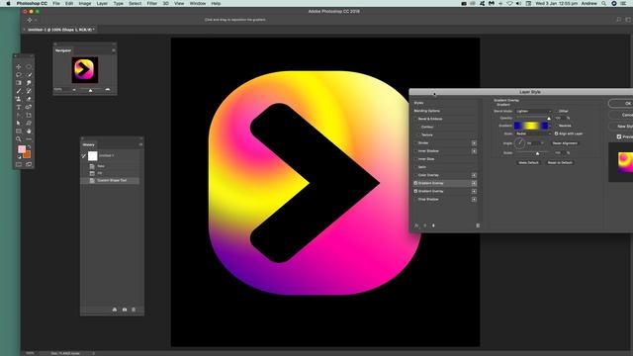Open History panel menu icon
Image resolution: width=633 pixels, height=356 pixels.
[140, 144]
